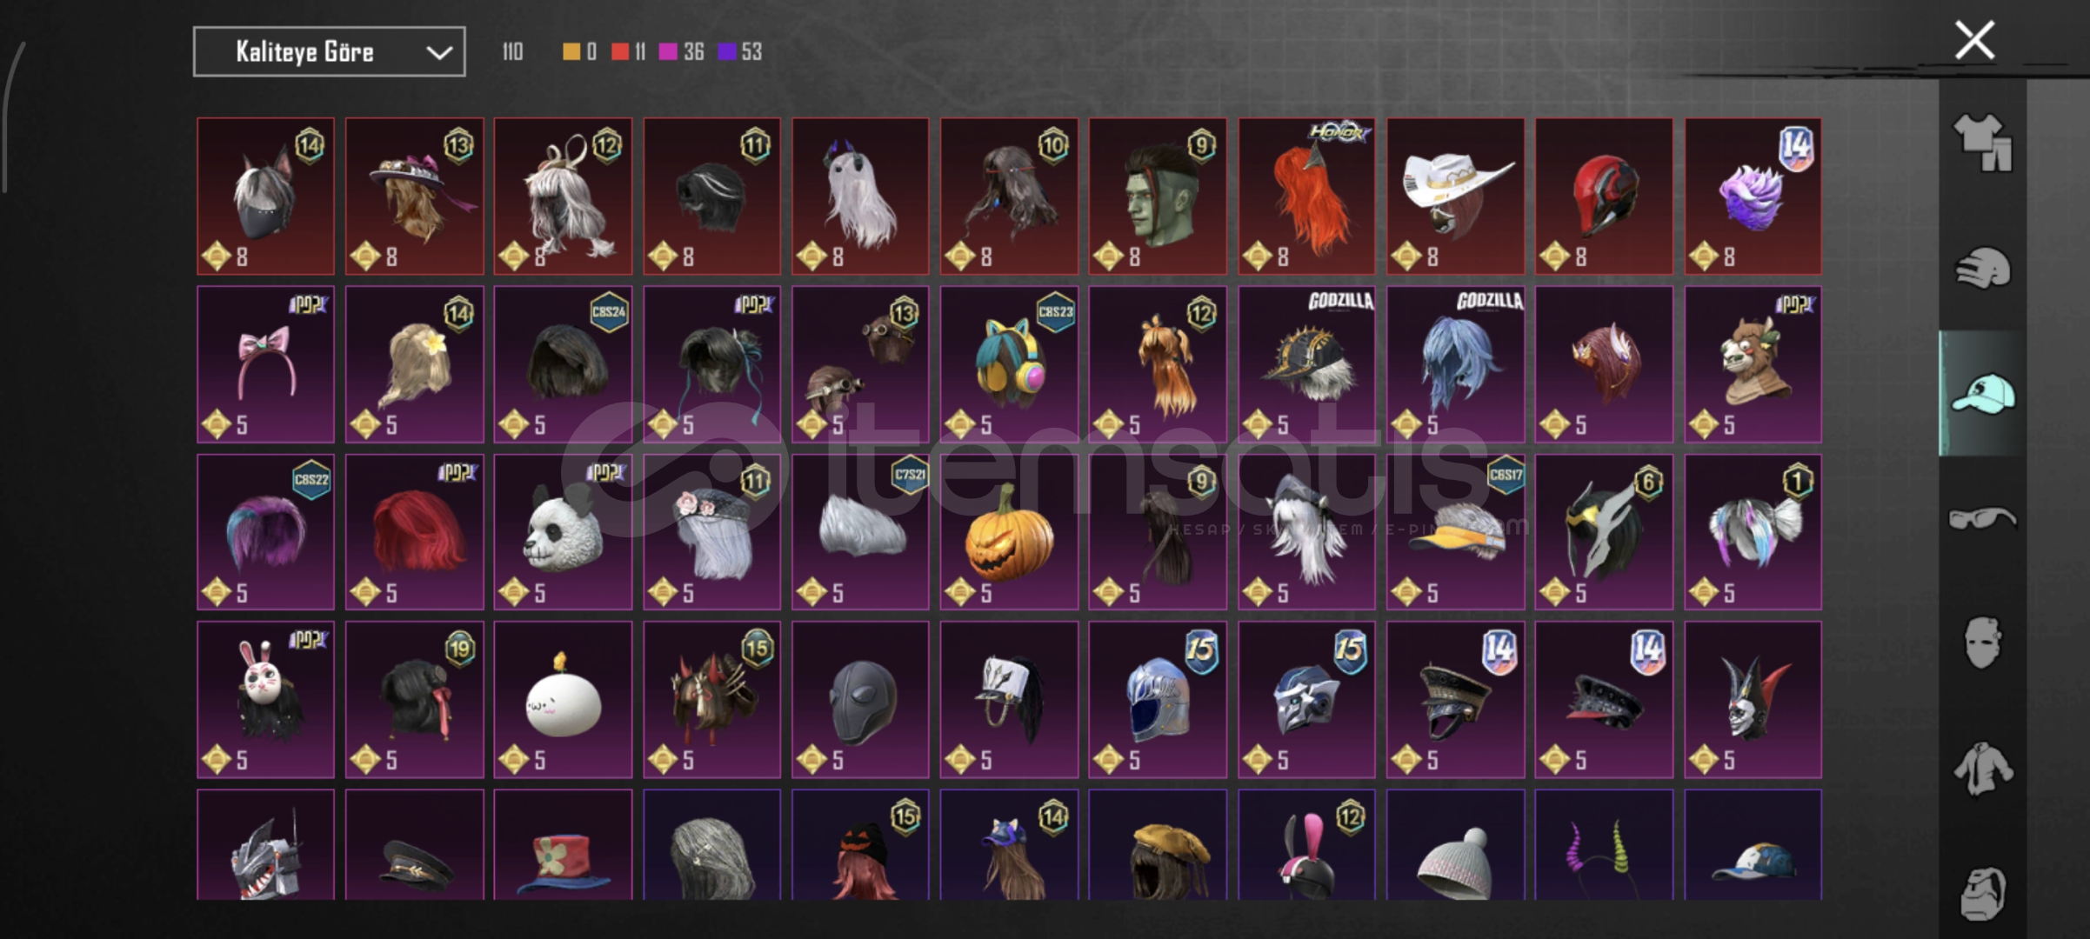
Task: Click the chevron arrow of the sort dropdown
Action: tap(439, 52)
